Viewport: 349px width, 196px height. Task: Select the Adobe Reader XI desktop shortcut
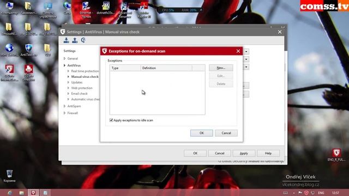[144, 10]
